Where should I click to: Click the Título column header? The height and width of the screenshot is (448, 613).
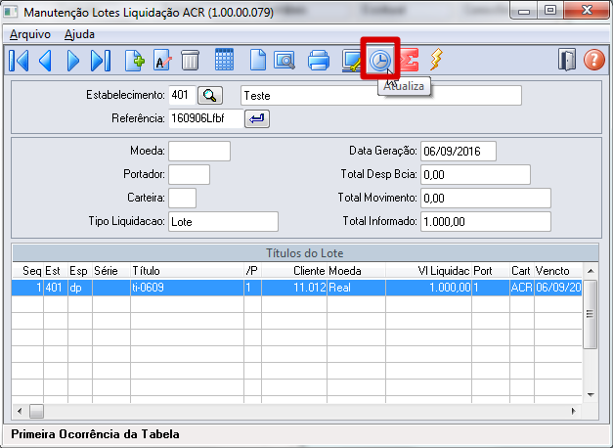[x=188, y=271]
